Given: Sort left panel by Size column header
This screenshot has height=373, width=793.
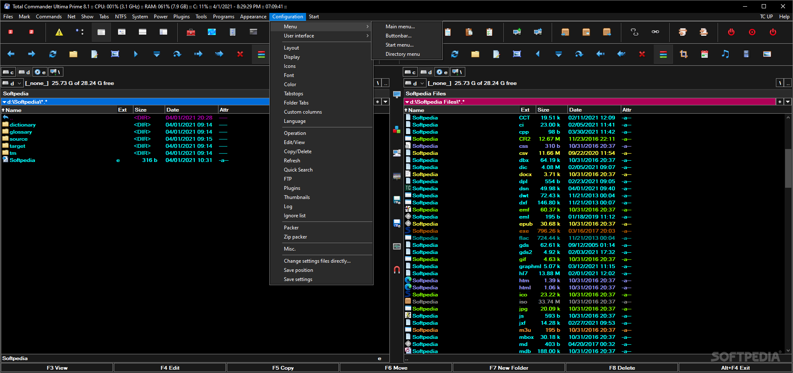Looking at the screenshot, I should pyautogui.click(x=149, y=110).
